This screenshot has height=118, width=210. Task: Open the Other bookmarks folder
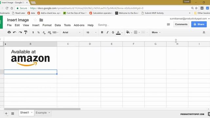(x=202, y=13)
